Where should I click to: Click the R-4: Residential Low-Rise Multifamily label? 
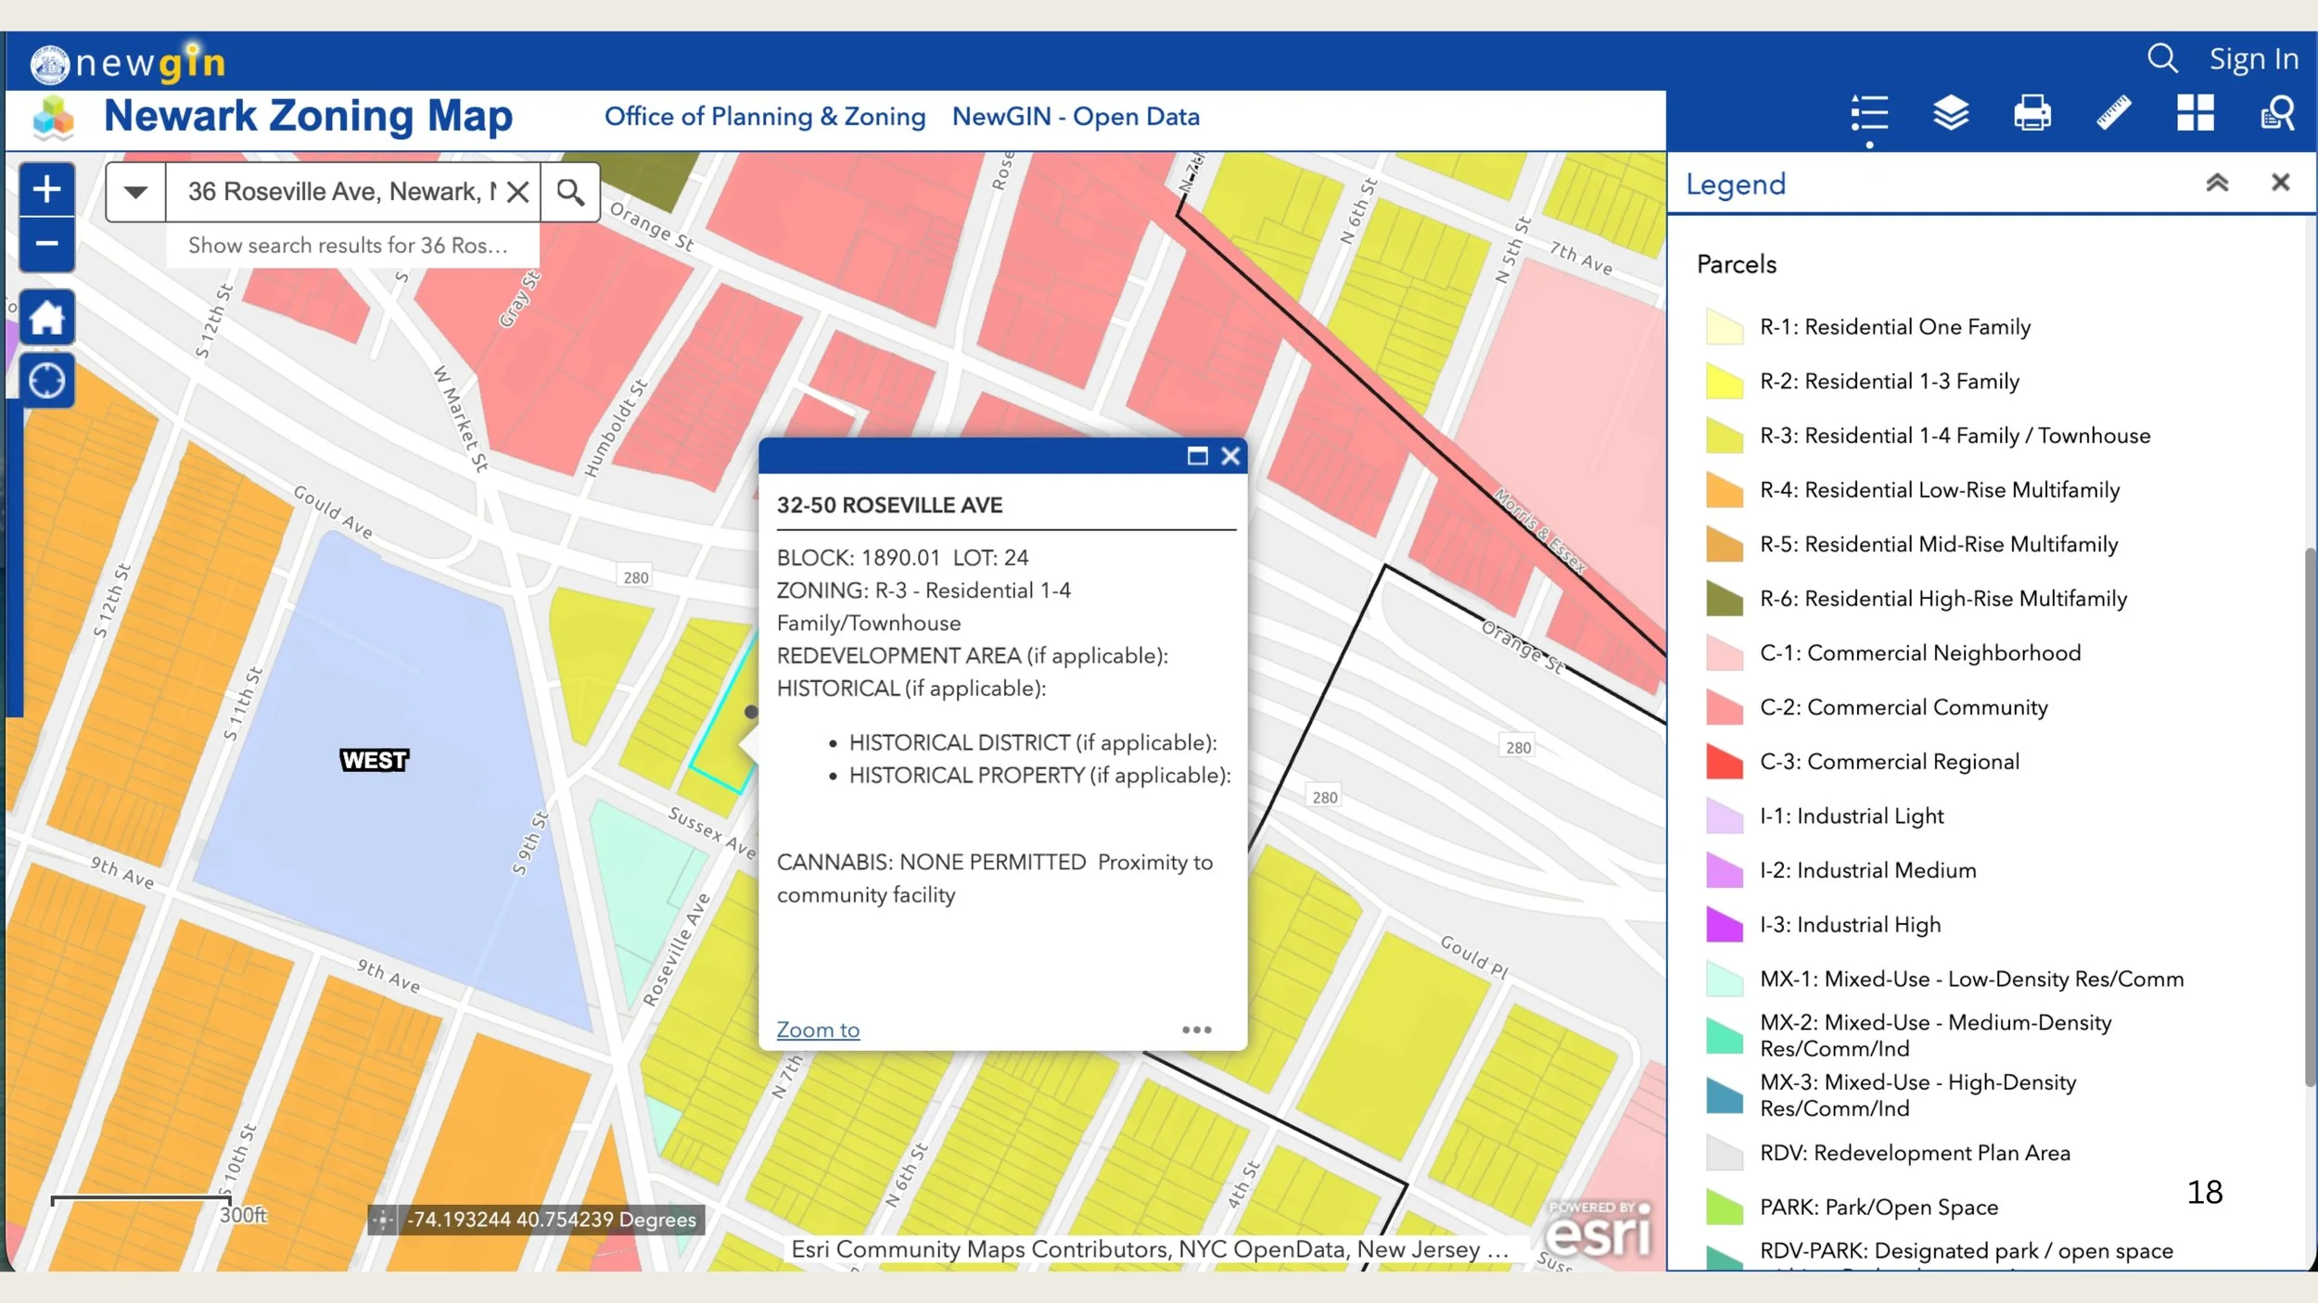[1940, 490]
